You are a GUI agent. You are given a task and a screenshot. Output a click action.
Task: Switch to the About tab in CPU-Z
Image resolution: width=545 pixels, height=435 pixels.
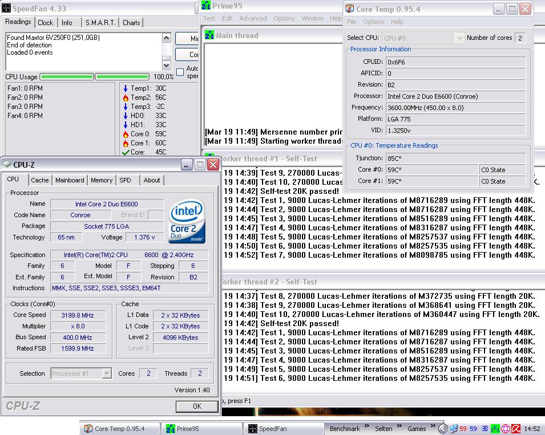click(152, 180)
